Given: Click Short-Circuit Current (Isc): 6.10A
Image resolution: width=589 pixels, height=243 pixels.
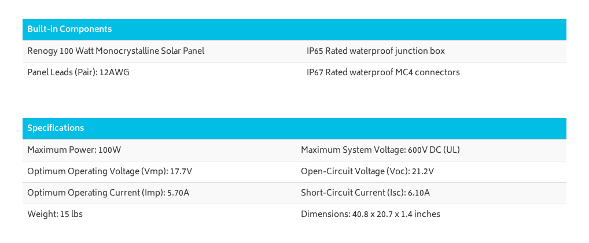Looking at the screenshot, I should pos(365,193).
